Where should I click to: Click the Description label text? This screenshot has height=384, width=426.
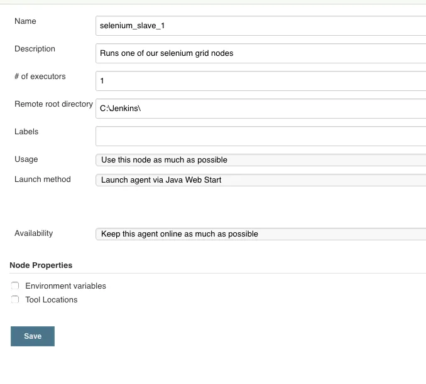[35, 49]
